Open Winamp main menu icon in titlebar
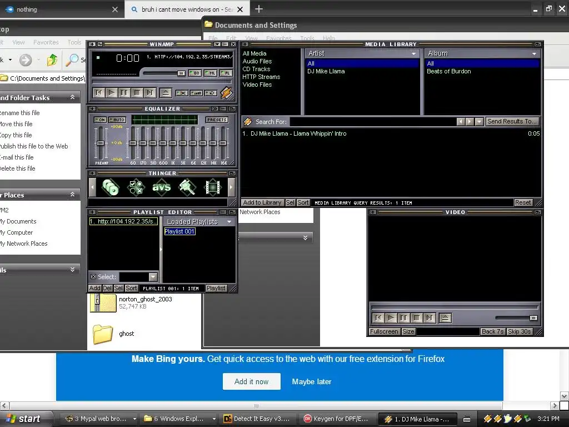This screenshot has height=427, width=569. click(92, 44)
